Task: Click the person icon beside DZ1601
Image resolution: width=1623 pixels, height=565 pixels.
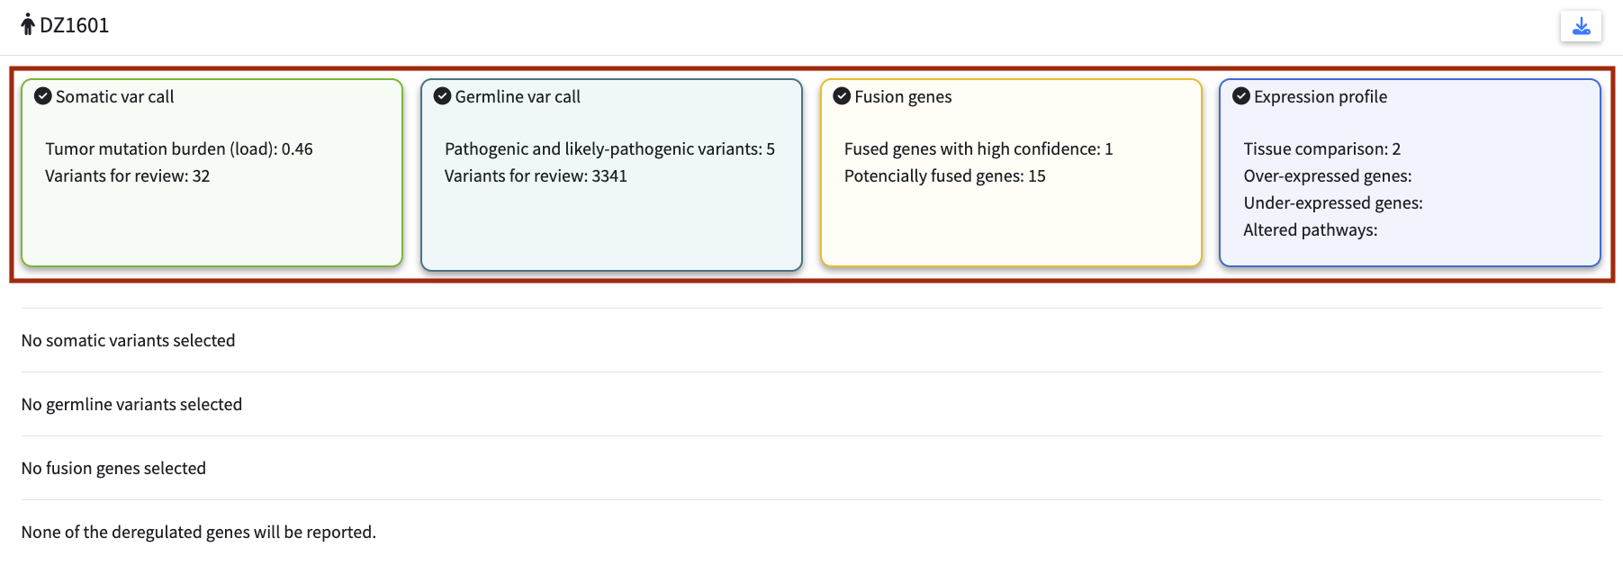Action: tap(28, 24)
